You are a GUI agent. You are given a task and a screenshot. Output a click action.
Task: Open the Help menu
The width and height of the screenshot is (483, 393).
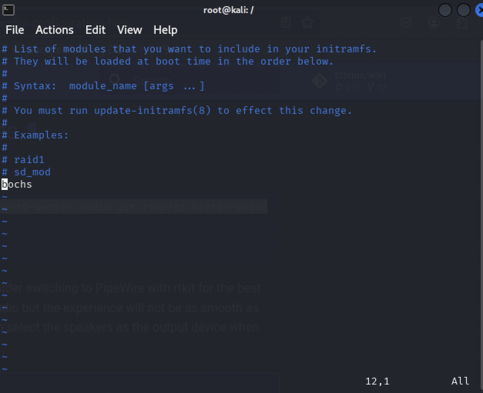pyautogui.click(x=165, y=30)
